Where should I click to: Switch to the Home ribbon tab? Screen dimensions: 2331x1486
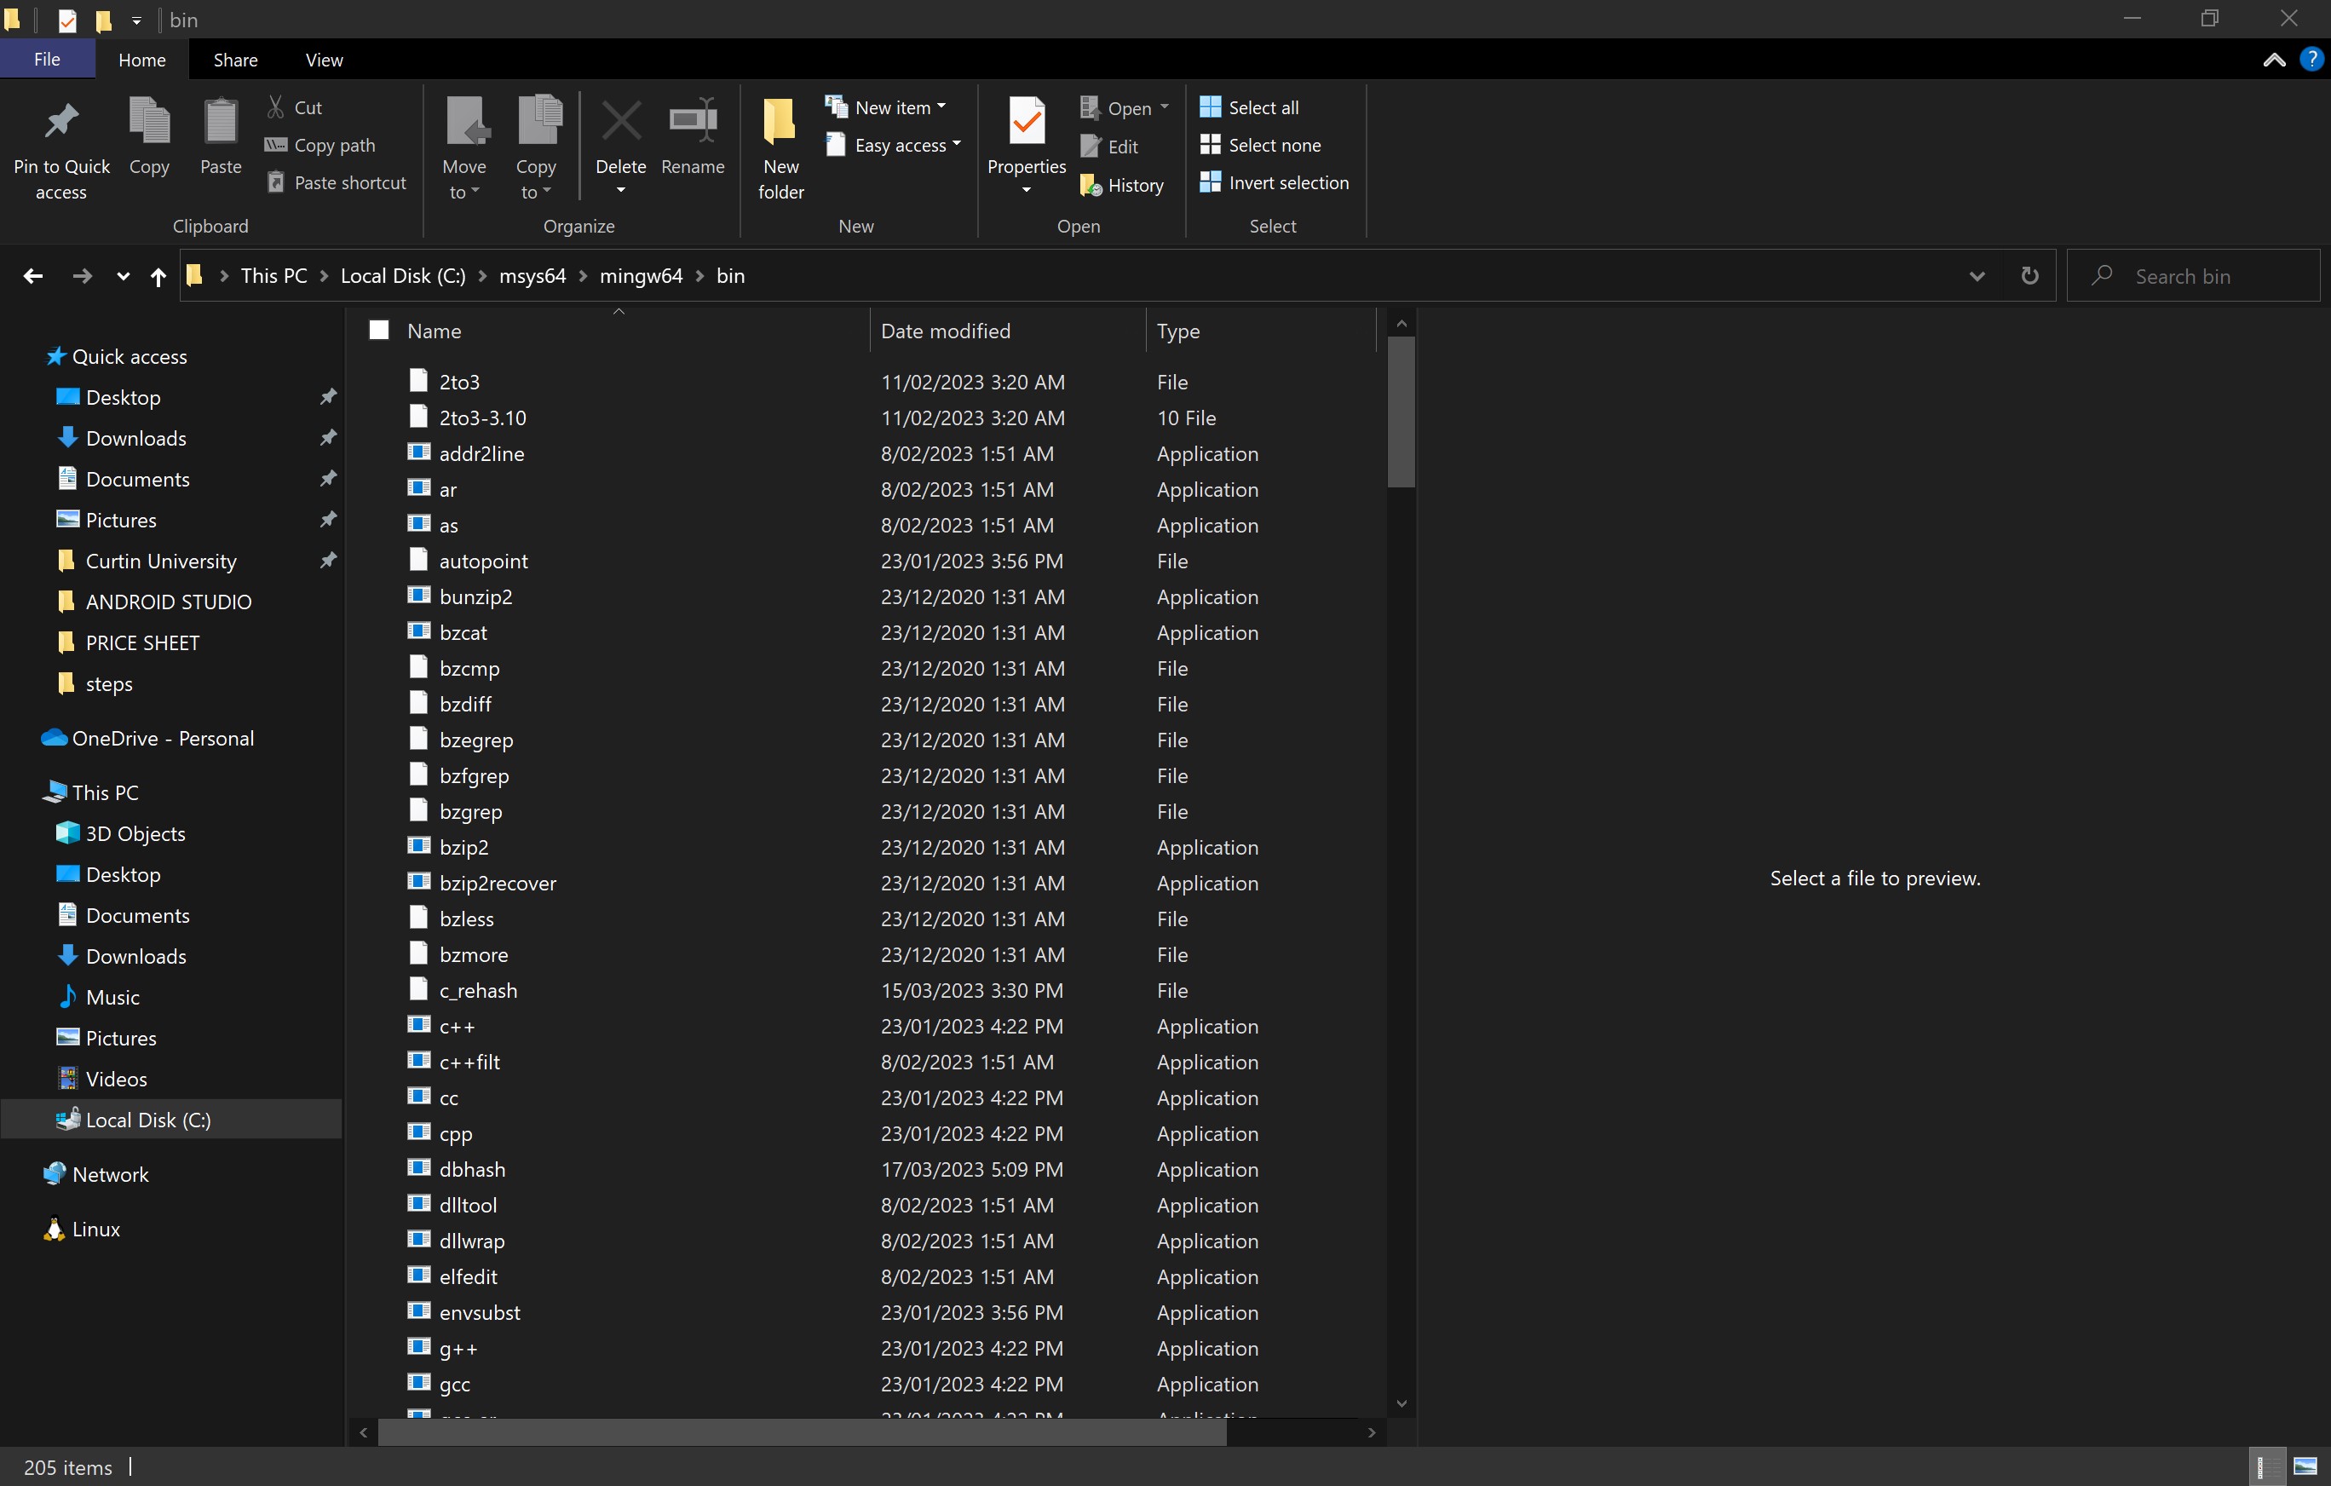tap(142, 60)
